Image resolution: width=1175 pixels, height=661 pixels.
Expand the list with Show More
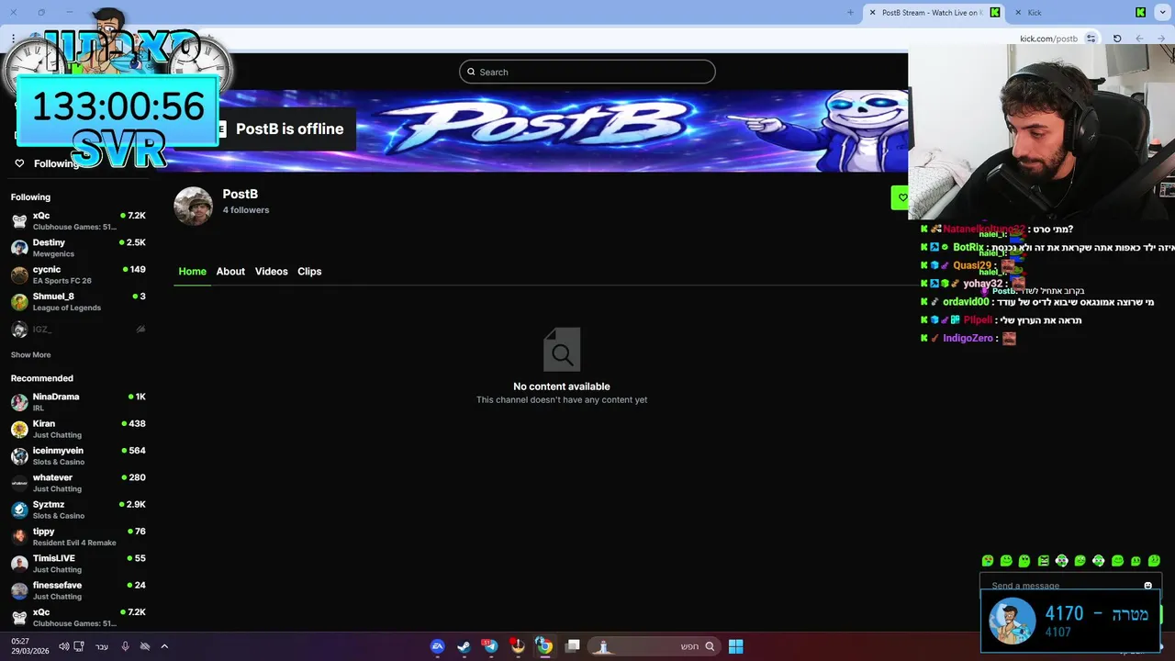pos(30,355)
